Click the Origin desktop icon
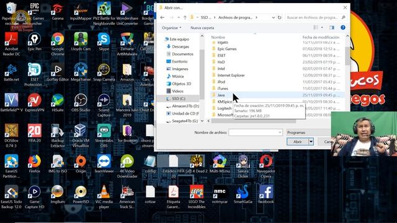397x223 pixels. (81, 164)
